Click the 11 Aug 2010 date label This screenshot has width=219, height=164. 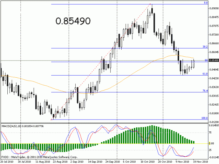click(43, 162)
